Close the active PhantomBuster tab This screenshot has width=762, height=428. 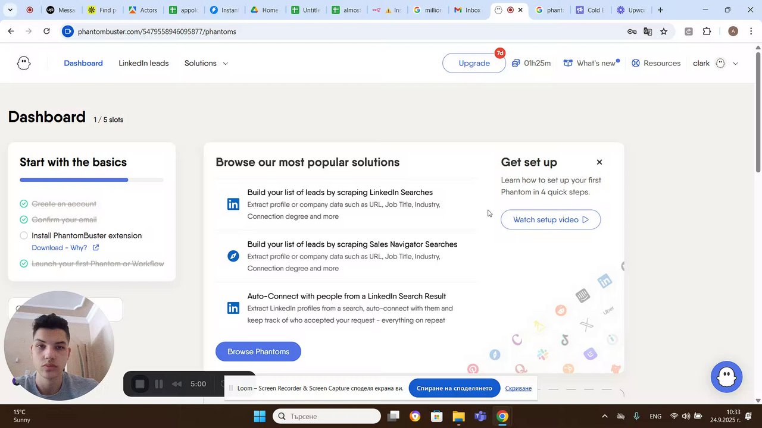[520, 10]
